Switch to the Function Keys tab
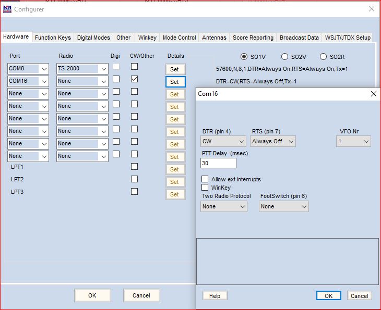381x310 pixels. [x=53, y=38]
